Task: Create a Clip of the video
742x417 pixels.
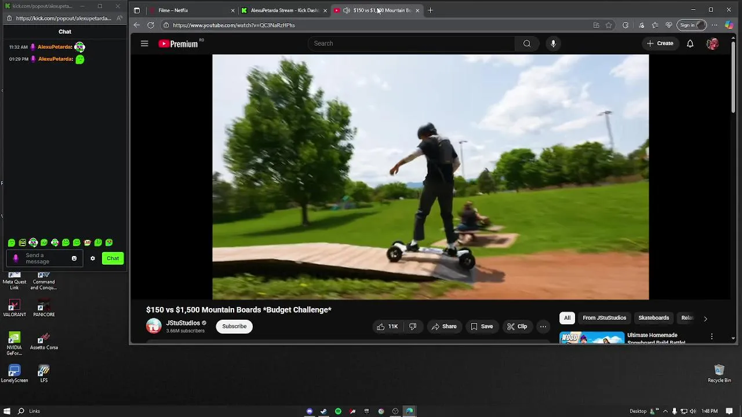Action: pos(517,327)
